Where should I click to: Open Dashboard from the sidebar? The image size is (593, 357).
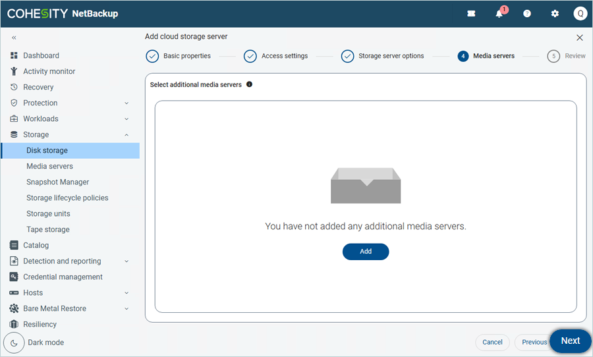click(x=41, y=55)
